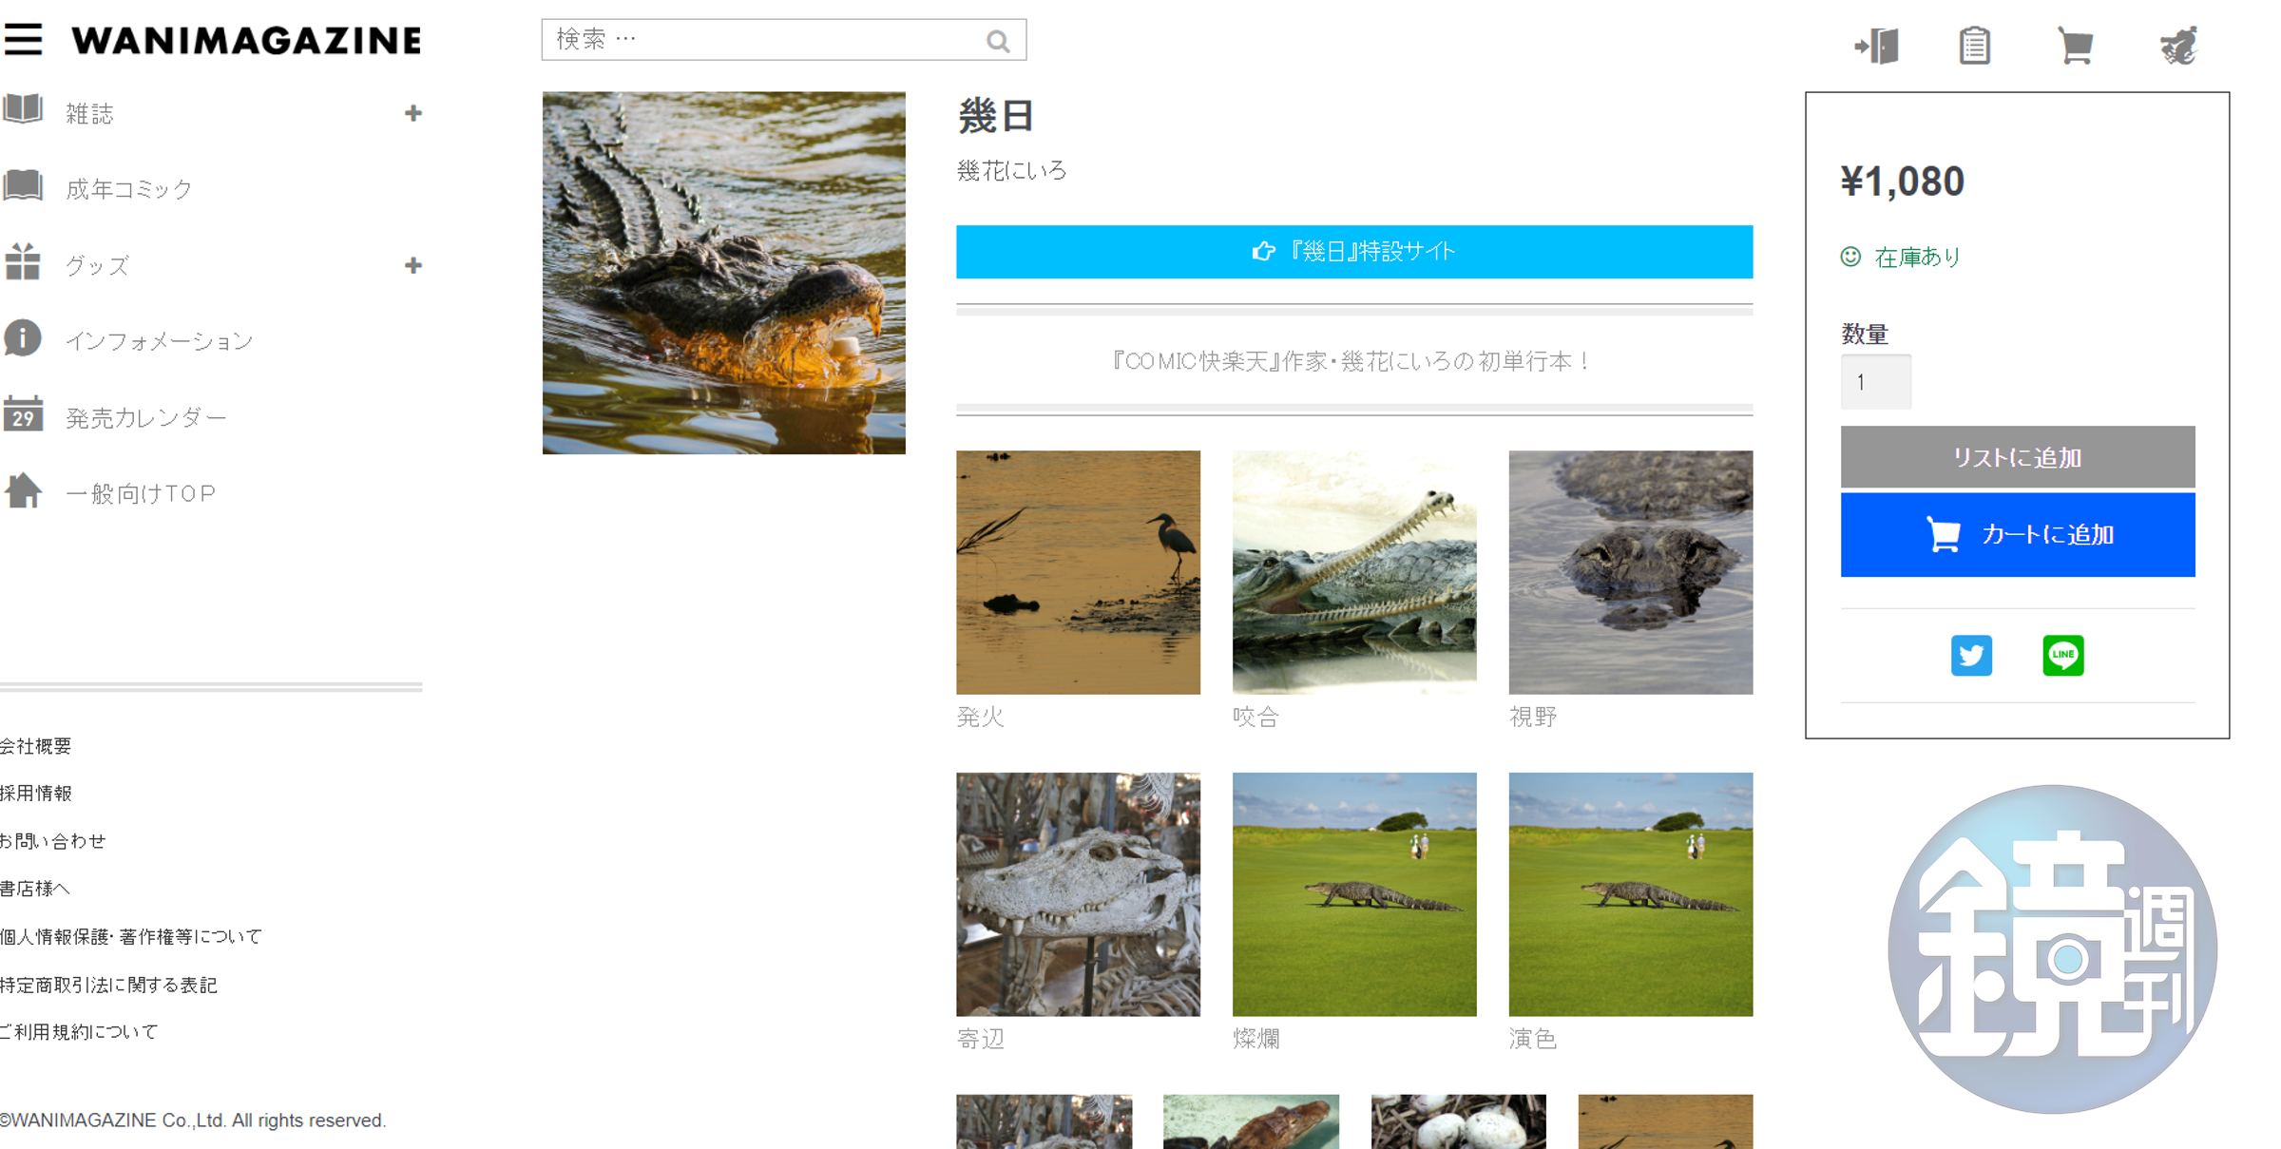This screenshot has width=2281, height=1149.
Task: Open the clipboard list icon
Action: [1975, 45]
